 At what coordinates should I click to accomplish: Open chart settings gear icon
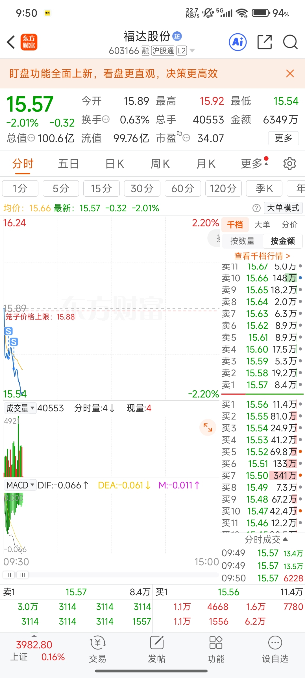click(289, 164)
